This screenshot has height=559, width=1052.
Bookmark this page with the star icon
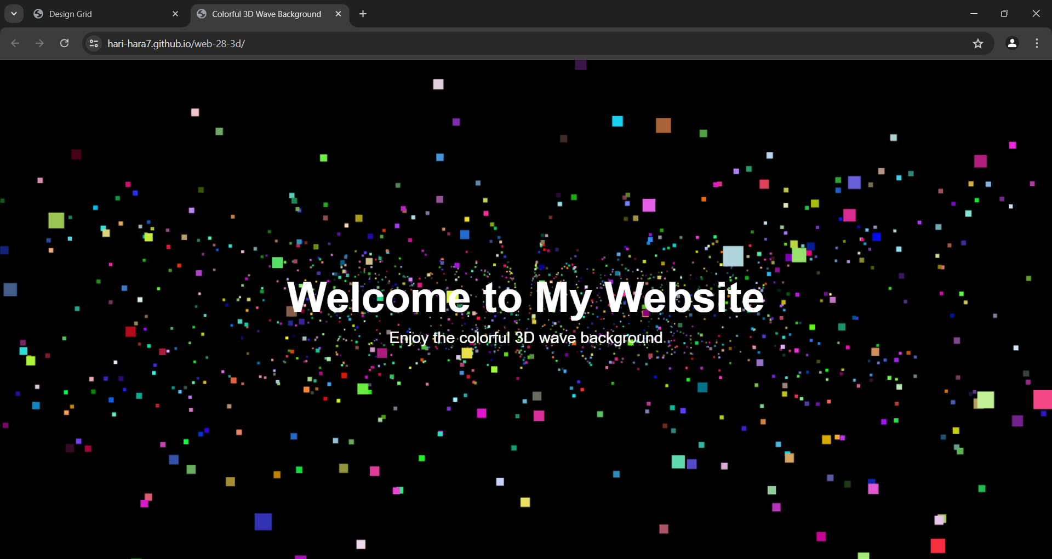978,43
